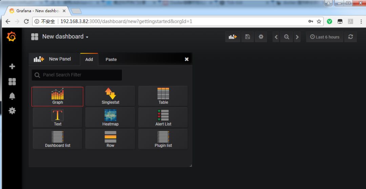This screenshot has height=189, width=366.
Task: Click the dashboard grid icon beside the title
Action: point(35,37)
